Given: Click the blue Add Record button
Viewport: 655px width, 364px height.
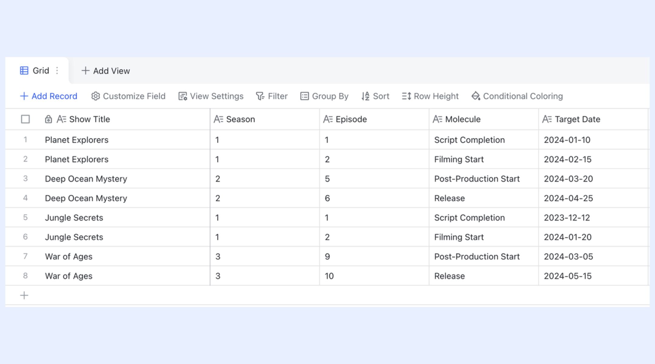Looking at the screenshot, I should [49, 96].
